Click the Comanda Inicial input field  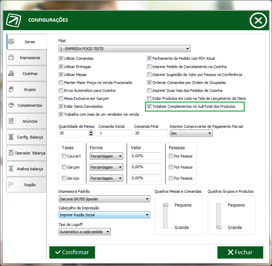115,133
